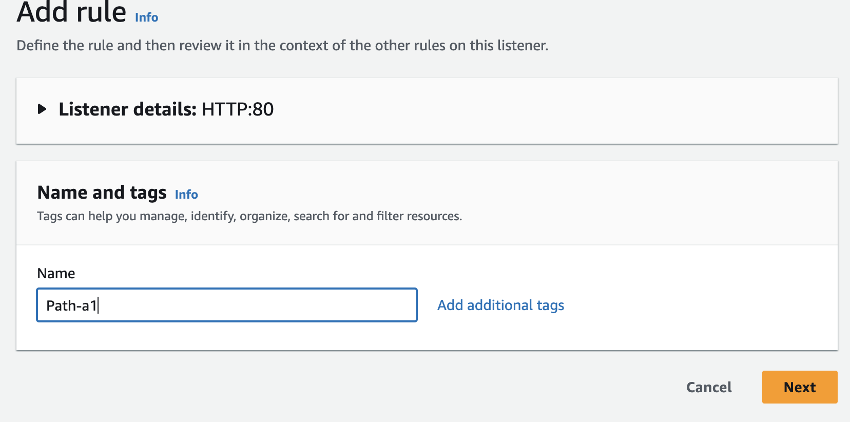Click blank area left of Cancel button
The height and width of the screenshot is (422, 850).
(462, 387)
